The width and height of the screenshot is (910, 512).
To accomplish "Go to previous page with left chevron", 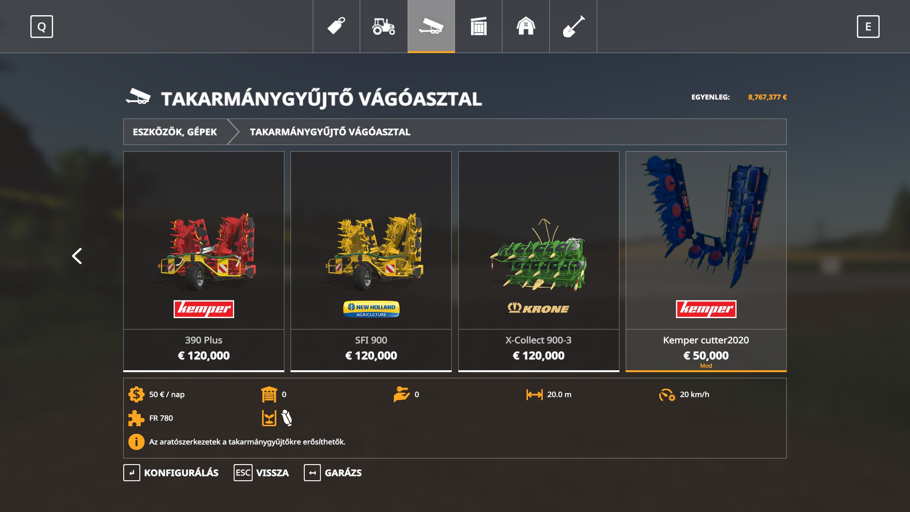I will coord(77,256).
